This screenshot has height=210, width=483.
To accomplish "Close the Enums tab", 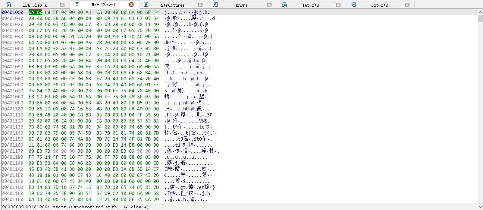I will pyautogui.click(x=269, y=5).
